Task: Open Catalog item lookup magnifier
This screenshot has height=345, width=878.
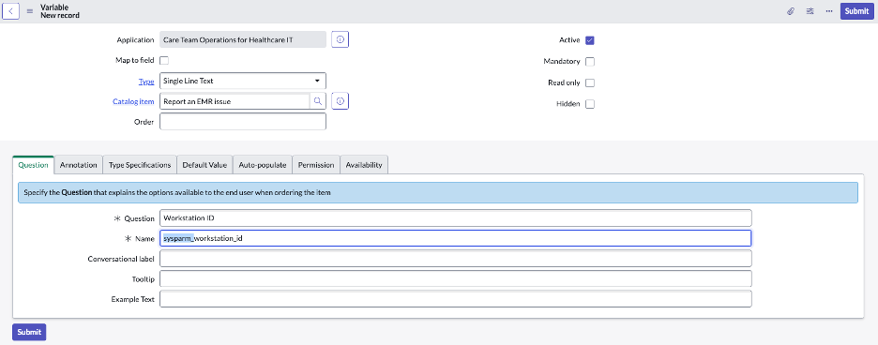Action: (317, 101)
